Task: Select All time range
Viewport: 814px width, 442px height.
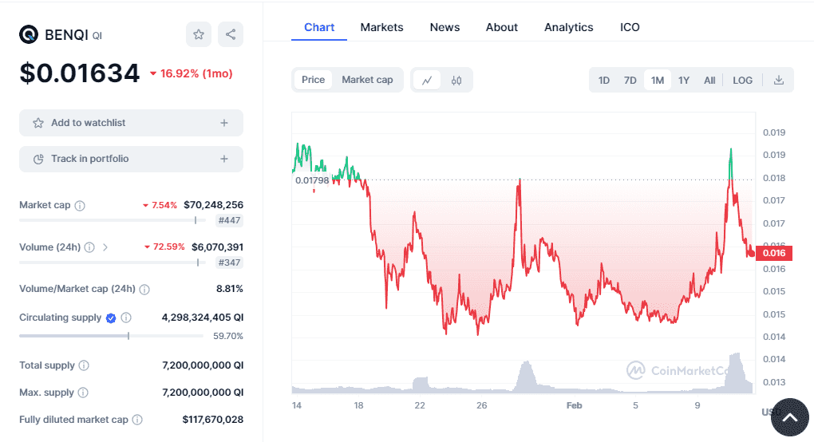Action: [x=709, y=81]
